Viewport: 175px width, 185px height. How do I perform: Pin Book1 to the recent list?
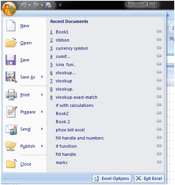pos(159,31)
